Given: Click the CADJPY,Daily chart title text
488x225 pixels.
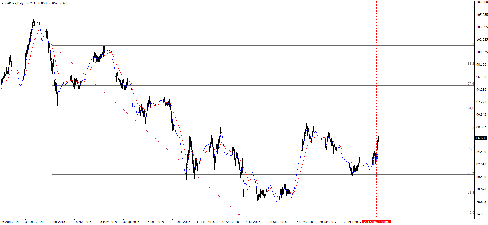Looking at the screenshot, I should [14, 3].
